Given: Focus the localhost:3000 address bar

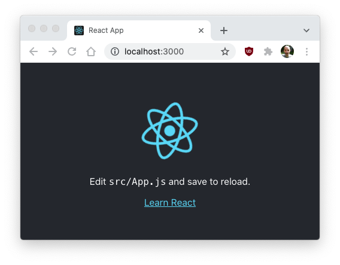Looking at the screenshot, I should (170, 51).
